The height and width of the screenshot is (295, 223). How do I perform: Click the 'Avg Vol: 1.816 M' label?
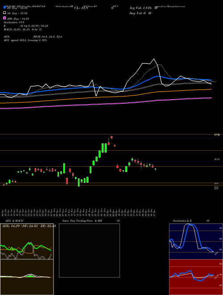tap(144, 8)
